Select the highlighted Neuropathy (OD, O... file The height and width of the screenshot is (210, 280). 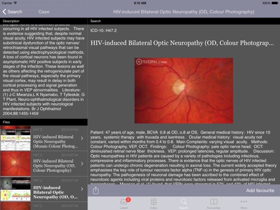pyautogui.click(x=44, y=189)
